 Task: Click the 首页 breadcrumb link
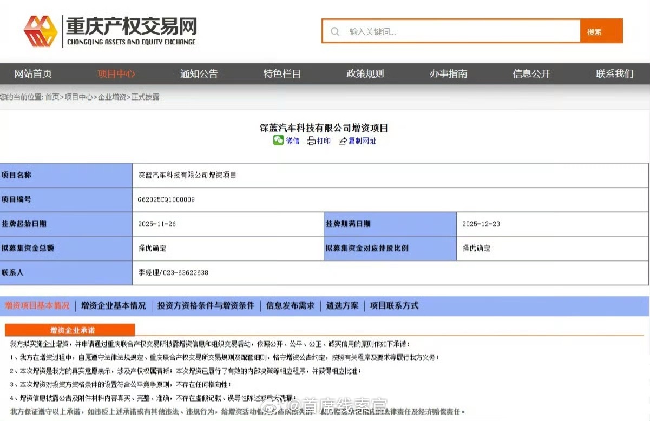[52, 97]
